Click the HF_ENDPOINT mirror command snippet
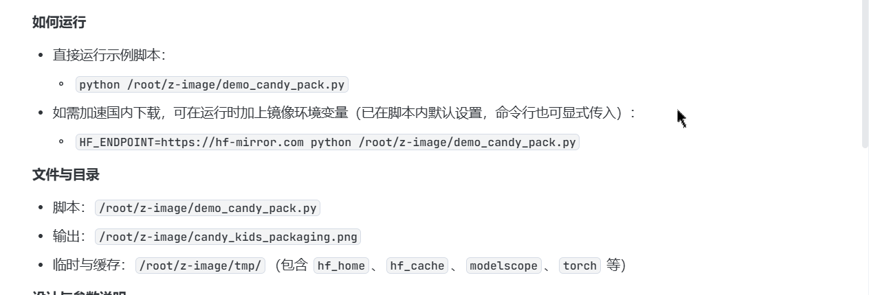This screenshot has width=869, height=295. pos(327,143)
